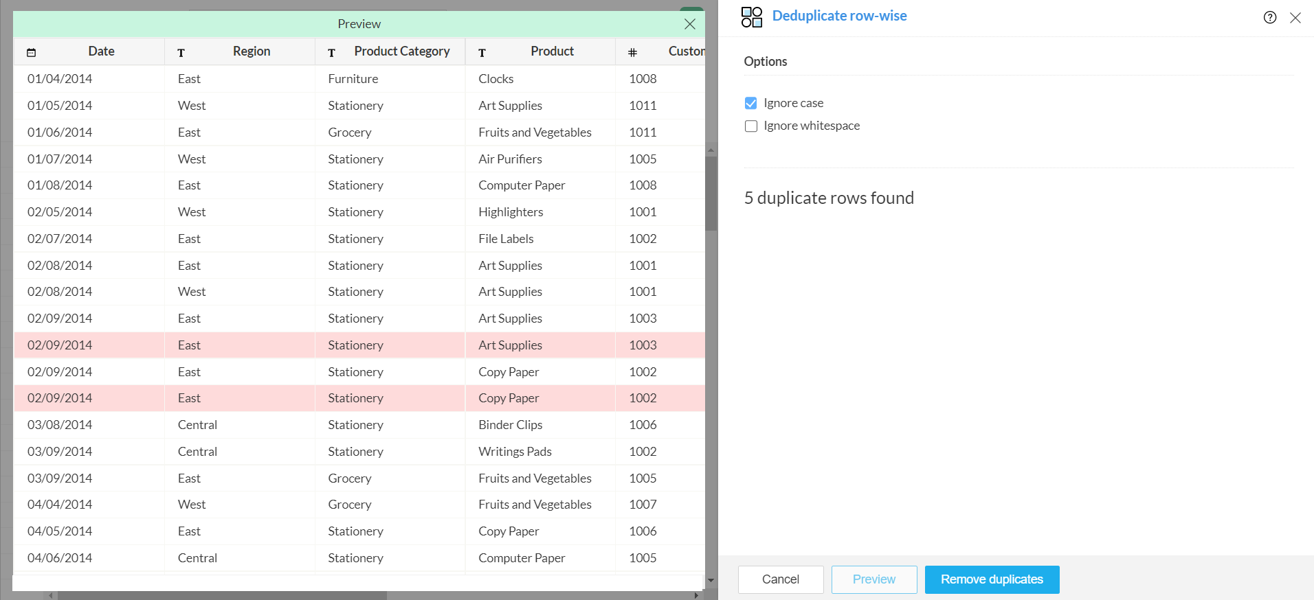Click the Deduplicate row-wise panel icon
Image resolution: width=1314 pixels, height=600 pixels.
point(752,17)
